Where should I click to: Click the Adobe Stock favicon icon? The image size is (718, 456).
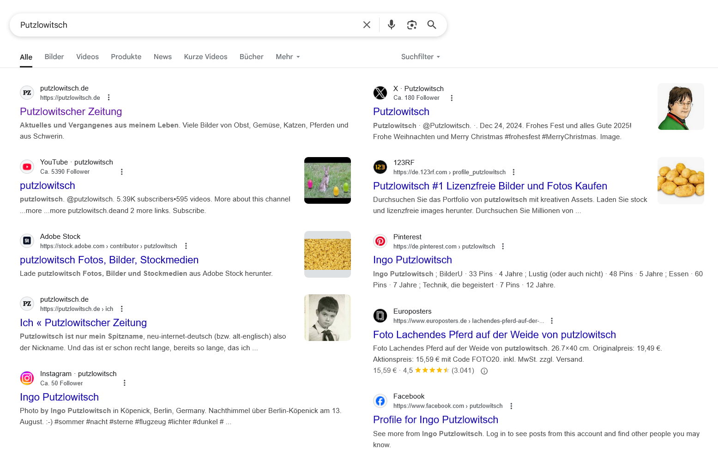click(27, 241)
